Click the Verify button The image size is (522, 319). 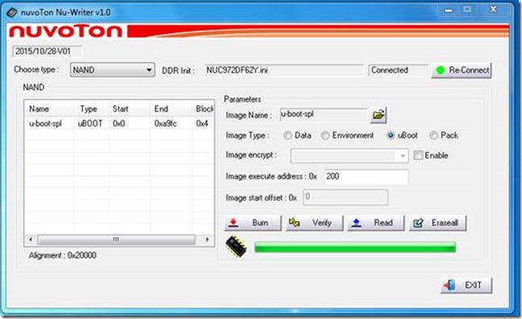pyautogui.click(x=315, y=223)
